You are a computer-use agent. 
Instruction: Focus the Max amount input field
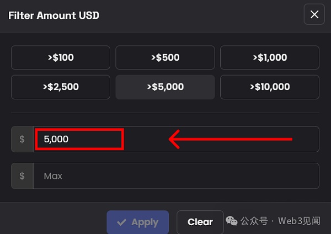tap(176, 176)
